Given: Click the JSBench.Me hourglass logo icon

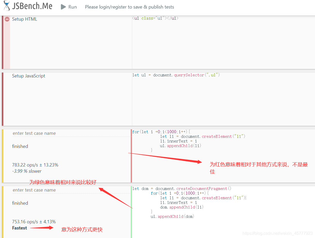Looking at the screenshot, I should coord(7,6).
